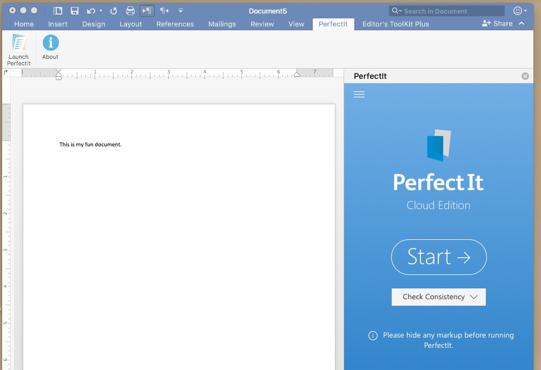Launch PerfectIt from the ribbon

point(18,49)
